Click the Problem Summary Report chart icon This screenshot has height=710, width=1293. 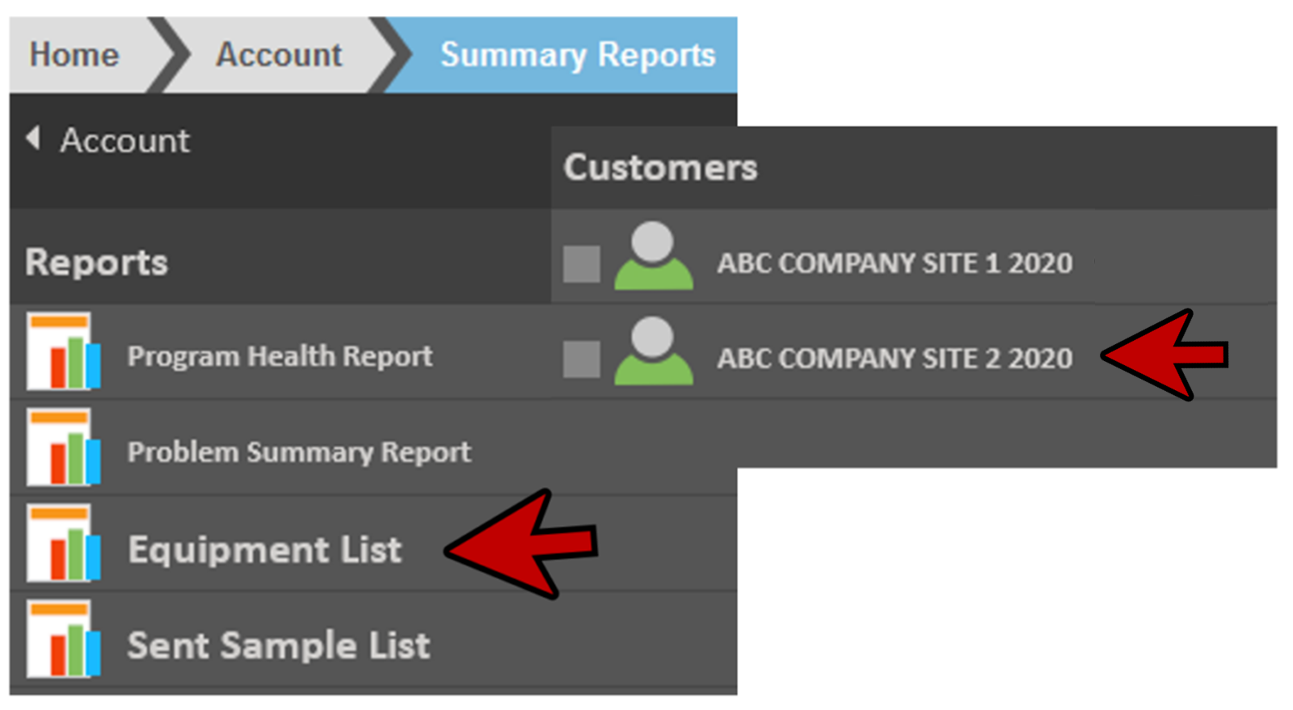coord(63,447)
